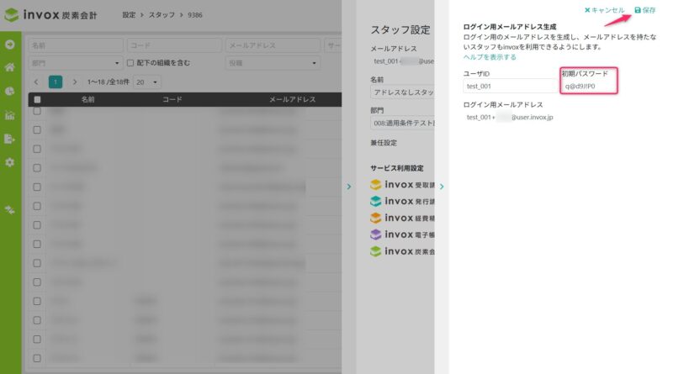Select the teal invox 発行 service icon
Screen dimensions: 673x374
tap(375, 201)
